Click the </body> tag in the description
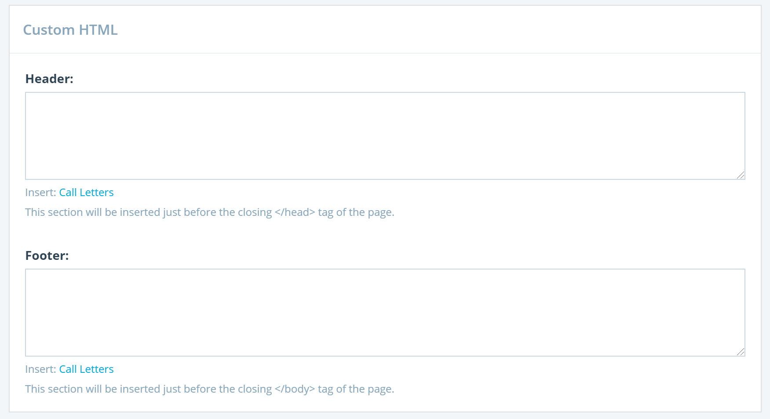This screenshot has height=419, width=770. tap(295, 389)
